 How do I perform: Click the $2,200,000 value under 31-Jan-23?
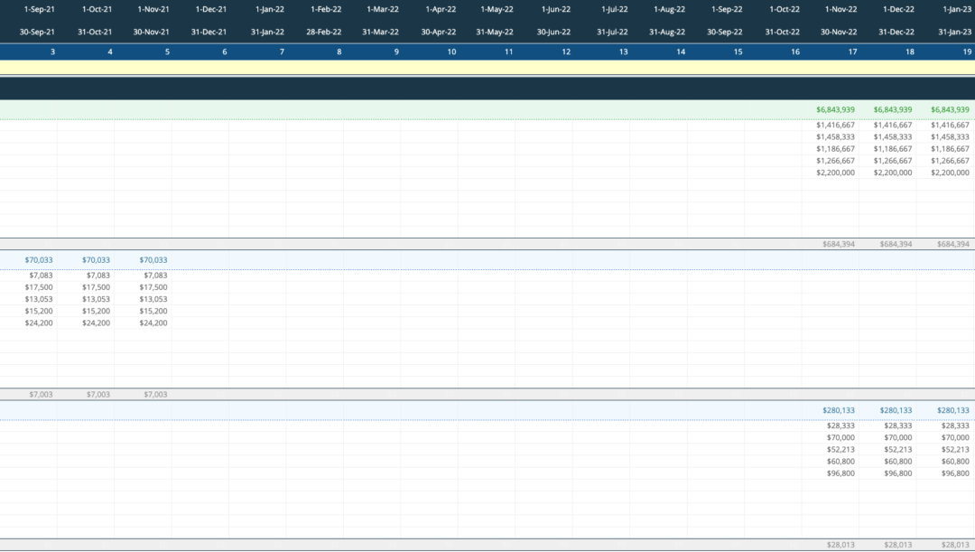pos(951,173)
